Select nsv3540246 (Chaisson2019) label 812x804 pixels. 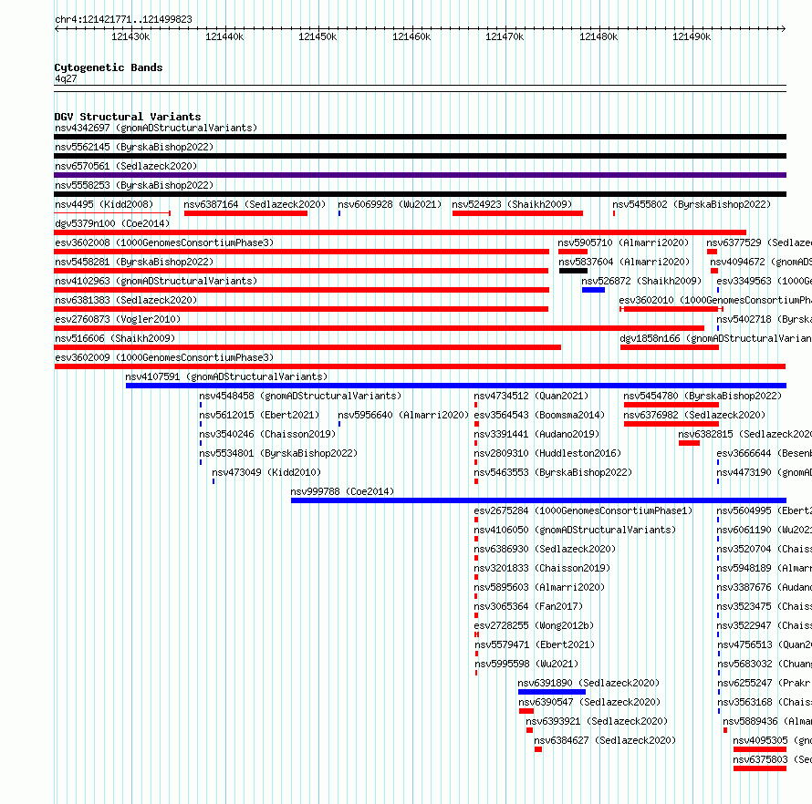(267, 434)
